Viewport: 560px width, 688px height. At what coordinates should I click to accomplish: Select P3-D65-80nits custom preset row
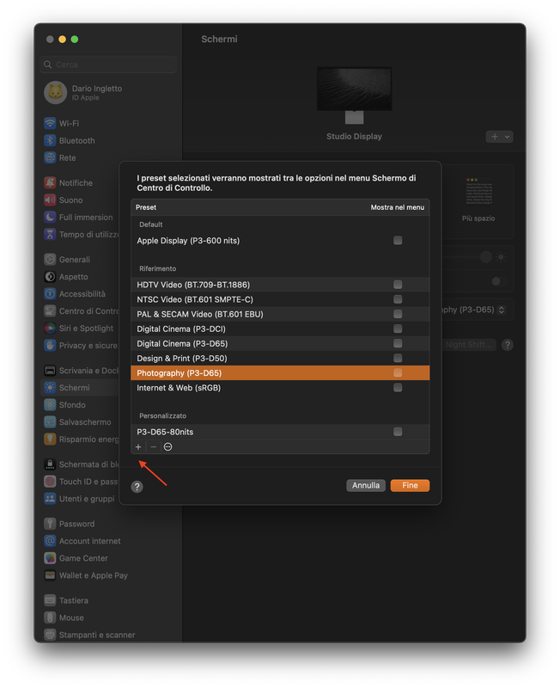(280, 432)
